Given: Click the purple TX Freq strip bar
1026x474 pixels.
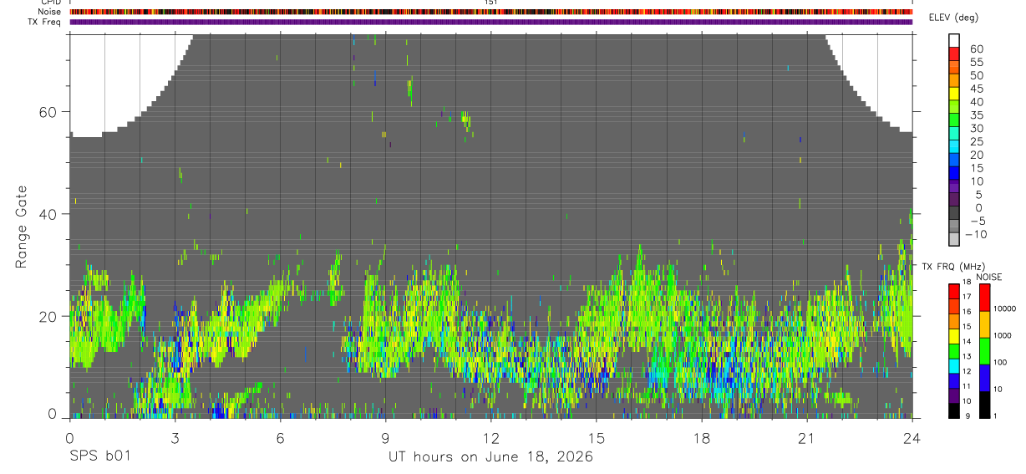Looking at the screenshot, I should pos(490,22).
